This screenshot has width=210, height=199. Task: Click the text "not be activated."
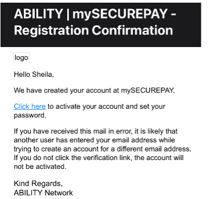[x=40, y=167]
